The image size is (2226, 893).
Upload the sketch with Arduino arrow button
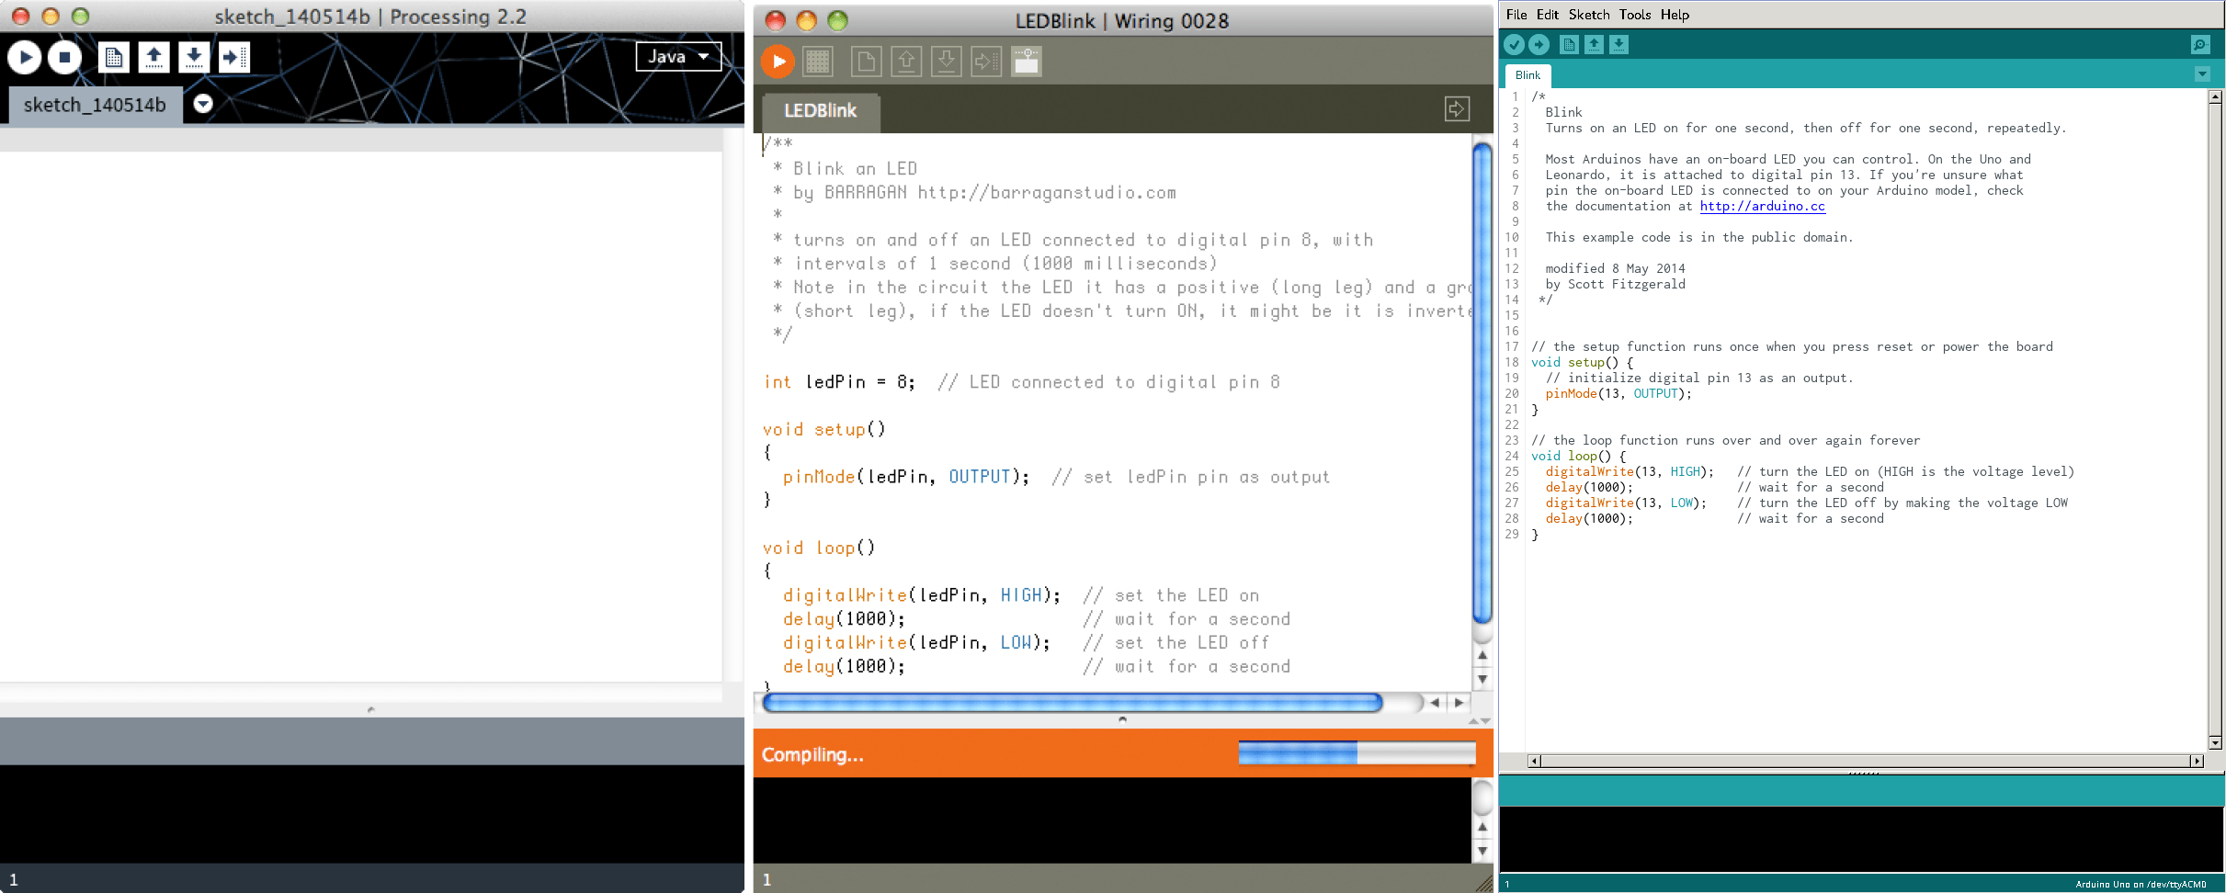coord(1539,44)
